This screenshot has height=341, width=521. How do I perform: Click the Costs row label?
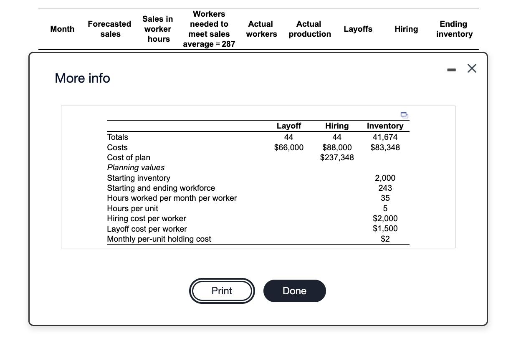117,147
